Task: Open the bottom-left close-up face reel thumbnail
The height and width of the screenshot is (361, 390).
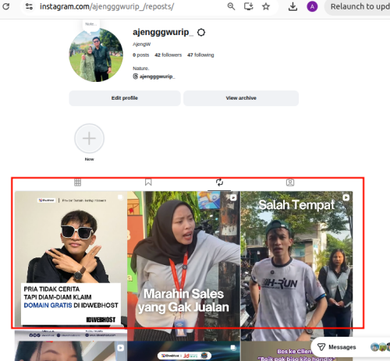Action: pos(71,351)
